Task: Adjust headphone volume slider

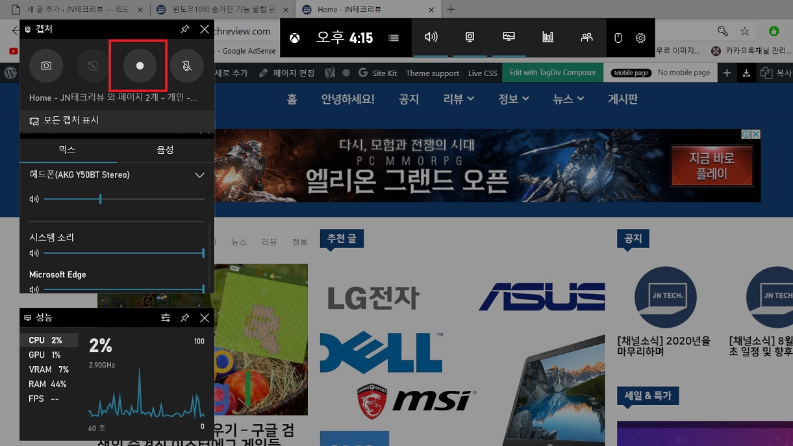Action: (124, 199)
